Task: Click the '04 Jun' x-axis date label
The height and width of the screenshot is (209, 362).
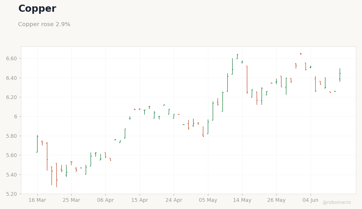Action: [311, 200]
